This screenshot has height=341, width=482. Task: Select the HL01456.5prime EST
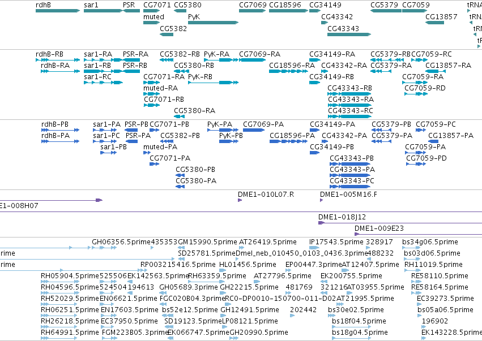click(223, 270)
